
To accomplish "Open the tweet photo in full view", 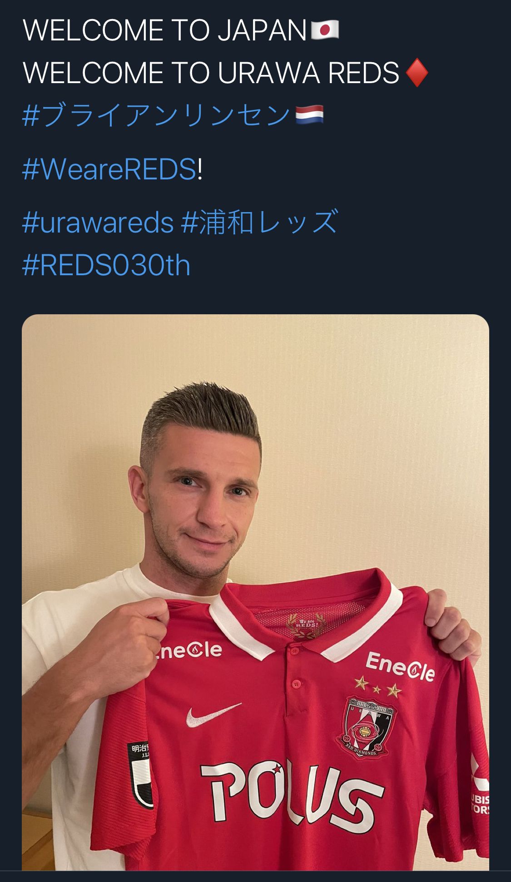I will click(x=255, y=592).
